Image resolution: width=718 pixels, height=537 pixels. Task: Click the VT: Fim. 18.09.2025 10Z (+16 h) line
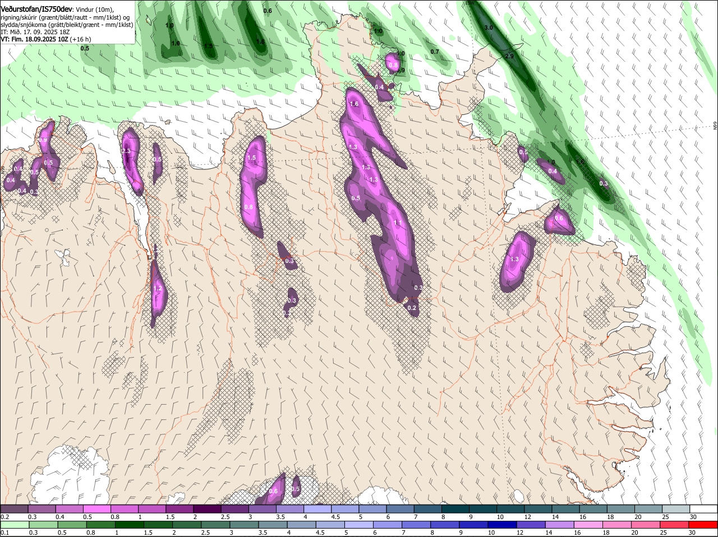(45, 39)
